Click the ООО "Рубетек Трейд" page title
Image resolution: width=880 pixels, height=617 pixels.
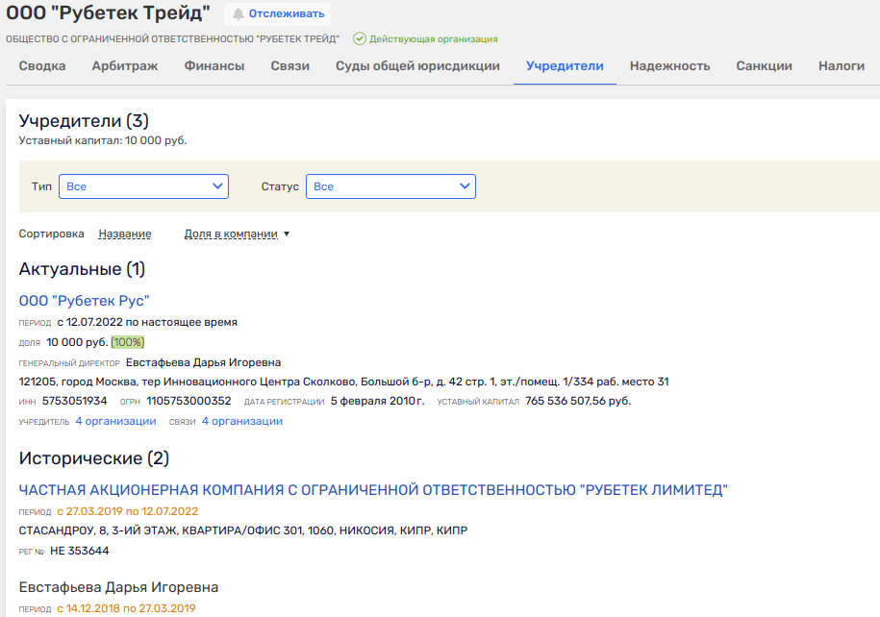pyautogui.click(x=109, y=12)
